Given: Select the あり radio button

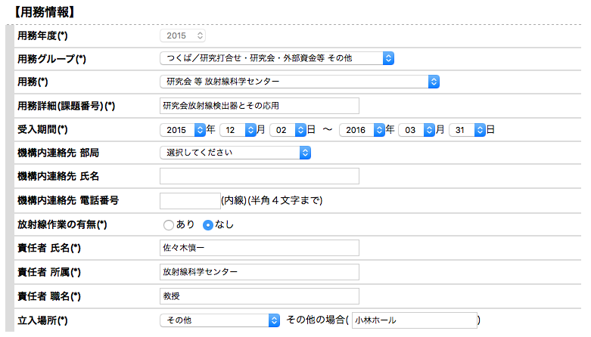Looking at the screenshot, I should click(x=169, y=224).
